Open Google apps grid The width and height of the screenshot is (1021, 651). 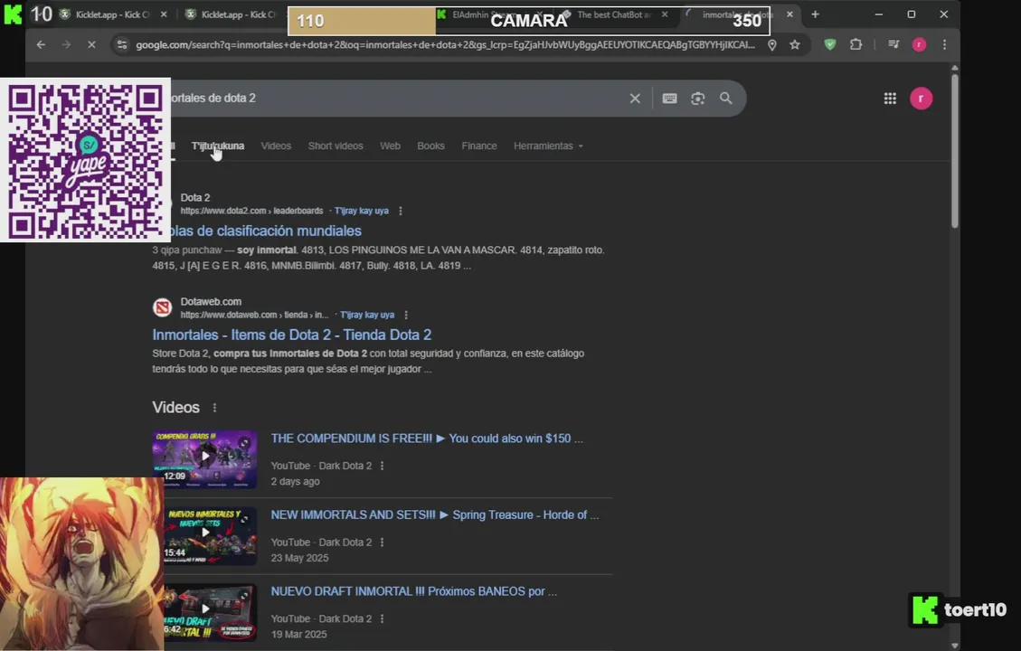[x=890, y=99]
